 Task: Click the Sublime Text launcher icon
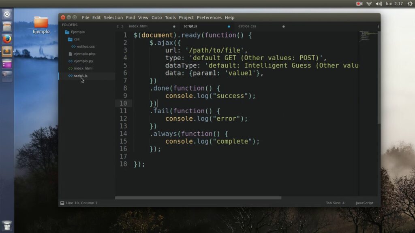[7, 51]
